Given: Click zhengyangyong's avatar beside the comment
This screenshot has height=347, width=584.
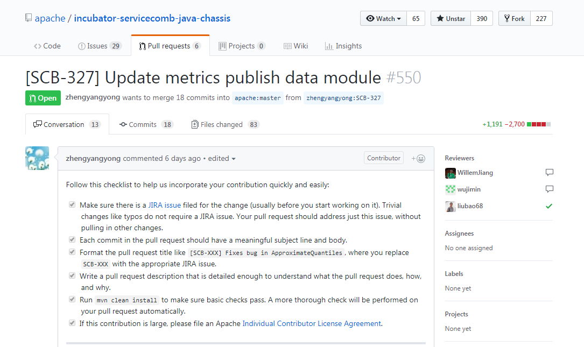Looking at the screenshot, I should point(37,158).
